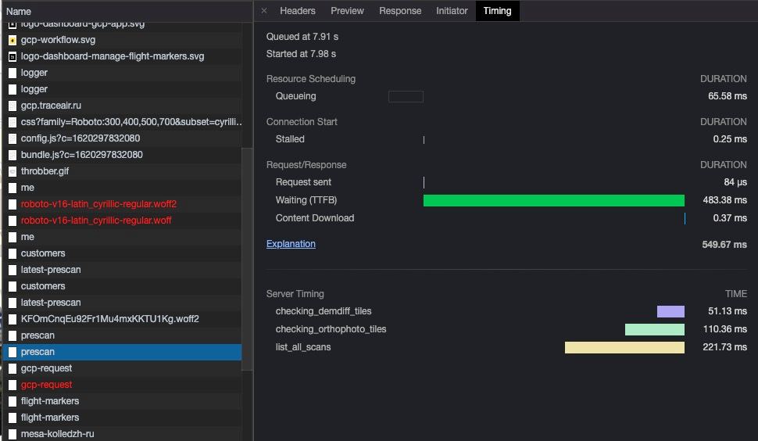The width and height of the screenshot is (758, 441).
Task: Select the config.js?c=1620297832080 request
Action: 123,138
